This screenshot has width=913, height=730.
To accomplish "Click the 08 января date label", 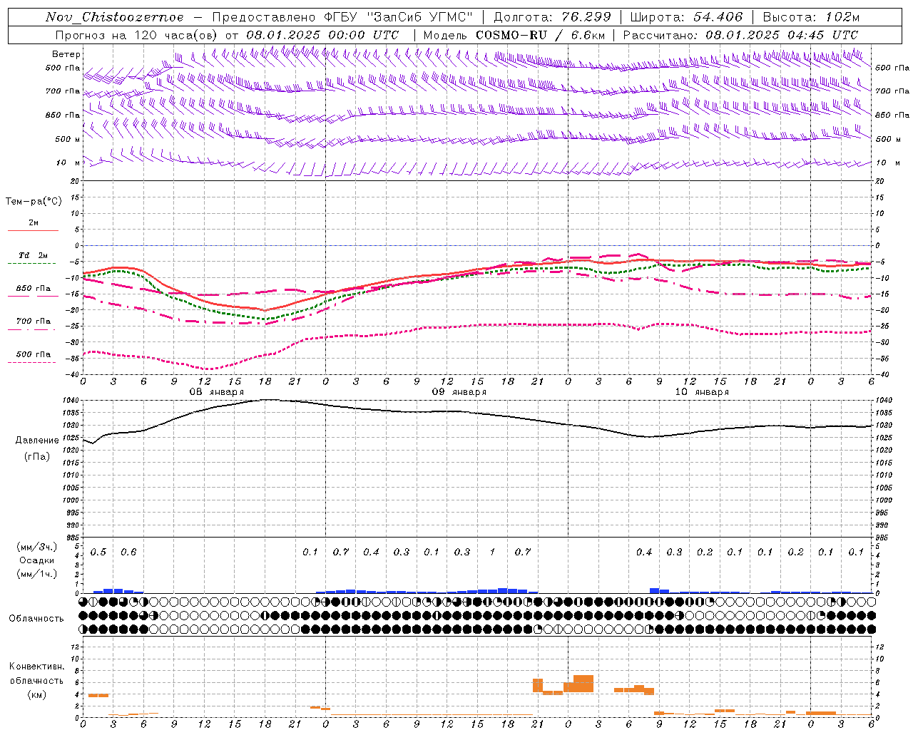I will tap(216, 392).
